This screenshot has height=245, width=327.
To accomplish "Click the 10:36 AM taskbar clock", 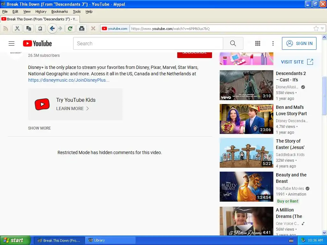I will (315, 240).
